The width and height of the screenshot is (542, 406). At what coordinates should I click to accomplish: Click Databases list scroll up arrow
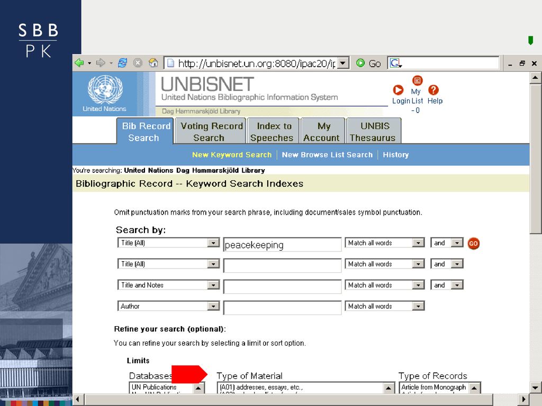tap(198, 388)
